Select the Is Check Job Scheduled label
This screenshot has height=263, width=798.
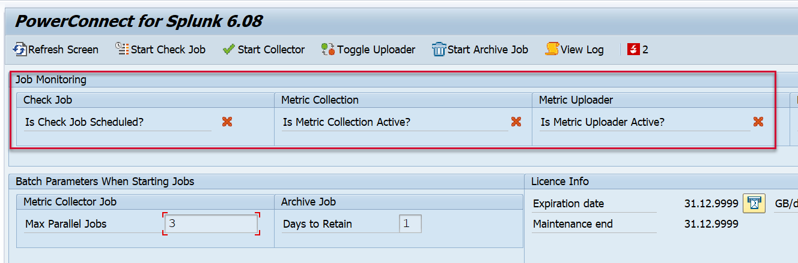tap(84, 122)
